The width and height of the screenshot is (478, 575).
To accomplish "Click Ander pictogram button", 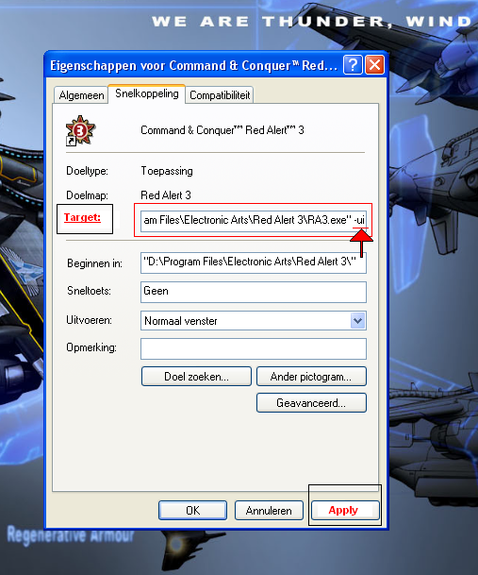I will [311, 376].
